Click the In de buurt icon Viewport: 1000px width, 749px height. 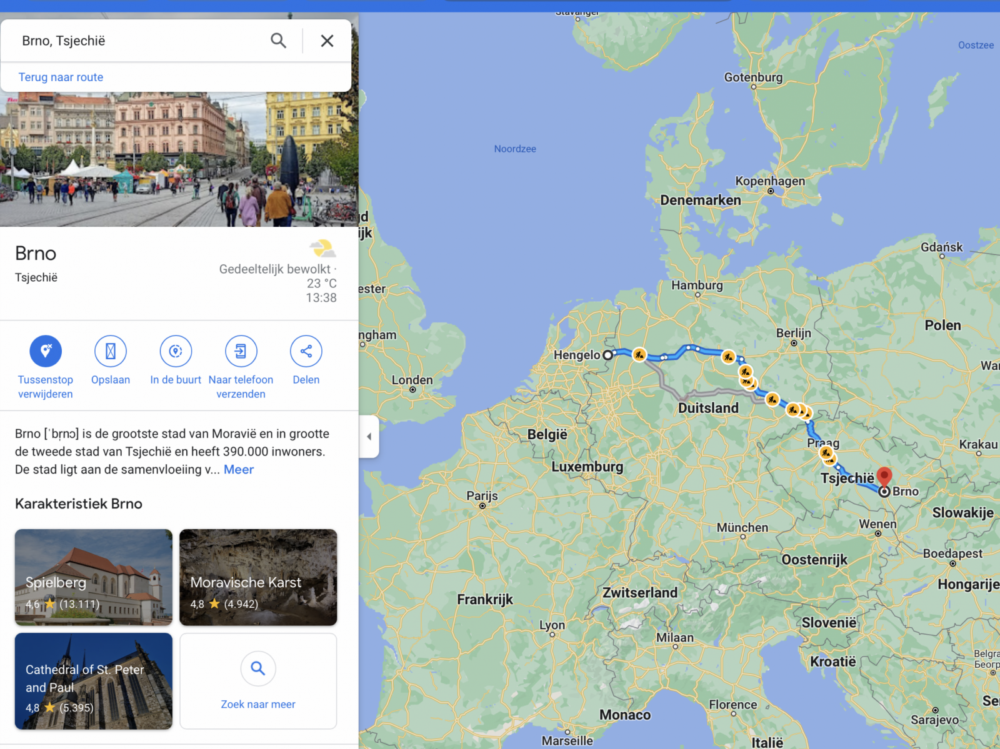(x=176, y=351)
